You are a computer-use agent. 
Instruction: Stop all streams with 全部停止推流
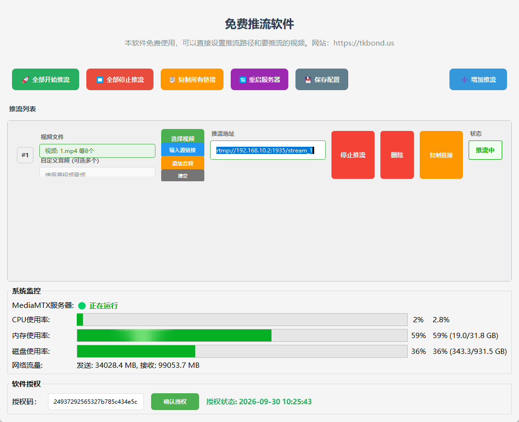click(x=120, y=80)
